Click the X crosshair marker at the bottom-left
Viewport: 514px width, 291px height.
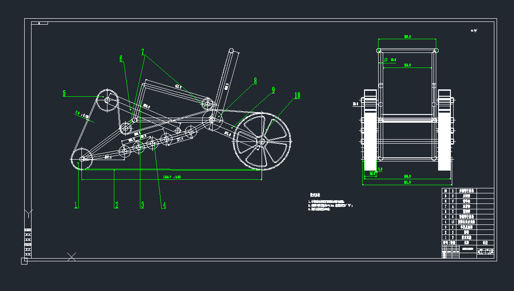point(72,256)
